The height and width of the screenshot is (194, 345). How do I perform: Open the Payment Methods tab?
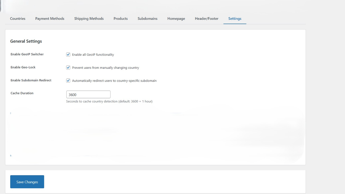[x=50, y=18]
